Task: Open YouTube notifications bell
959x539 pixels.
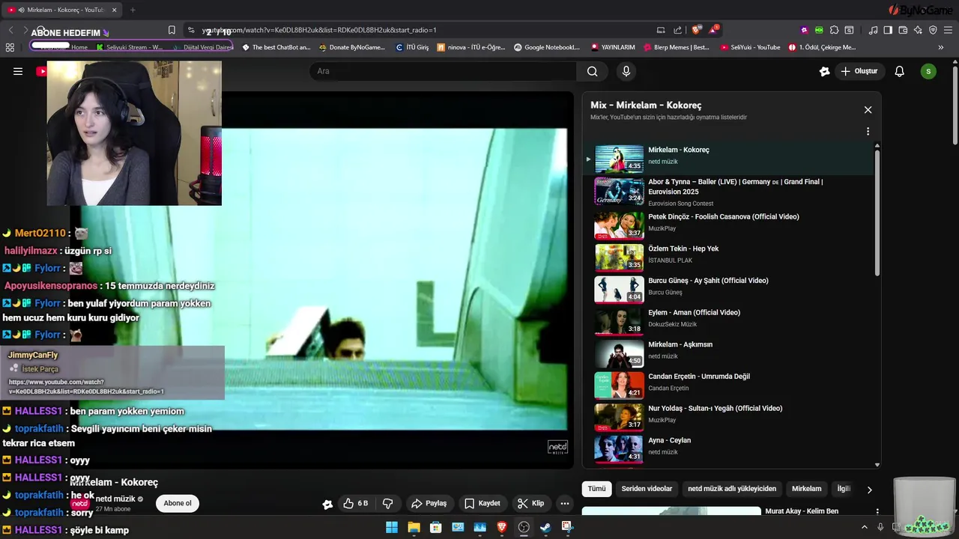Action: tap(900, 71)
